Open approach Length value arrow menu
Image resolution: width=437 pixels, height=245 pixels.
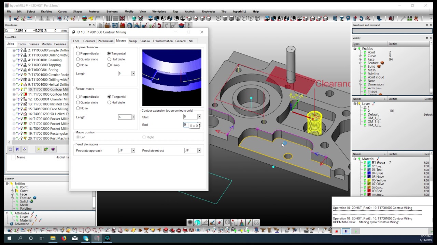[x=133, y=73]
